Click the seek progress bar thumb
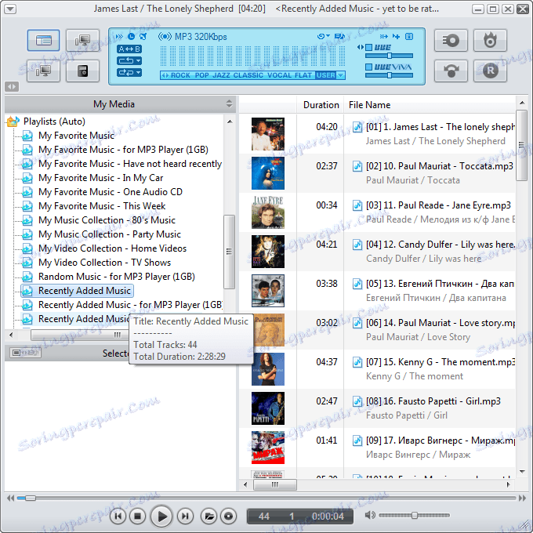The height and width of the screenshot is (533, 533). [31, 498]
